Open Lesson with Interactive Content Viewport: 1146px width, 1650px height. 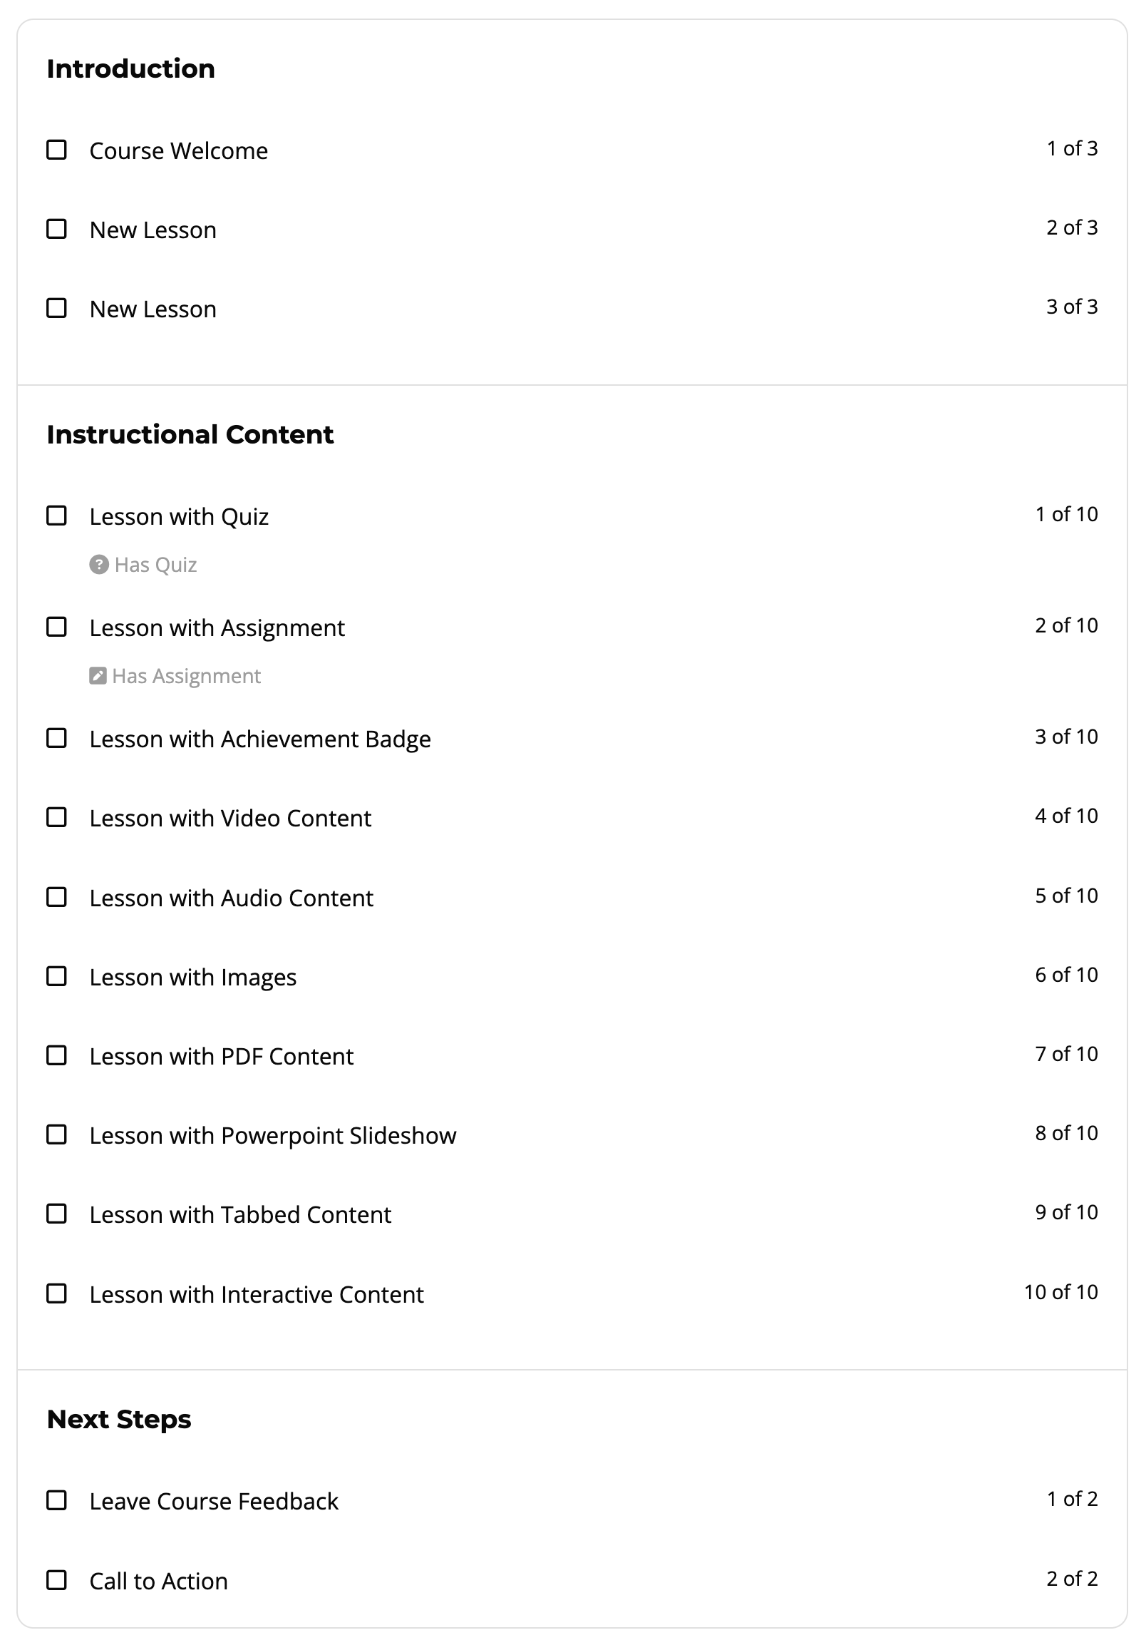point(257,1293)
